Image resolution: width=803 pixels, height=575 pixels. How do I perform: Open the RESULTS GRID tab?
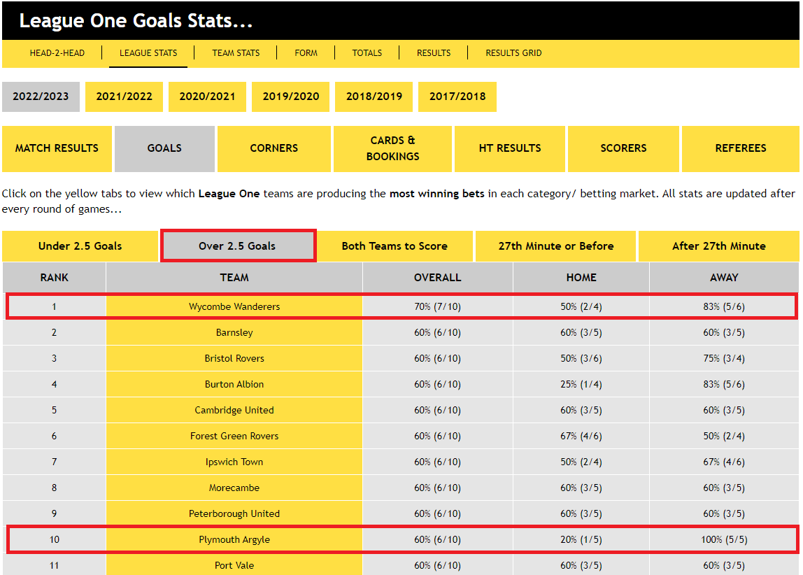coord(513,52)
